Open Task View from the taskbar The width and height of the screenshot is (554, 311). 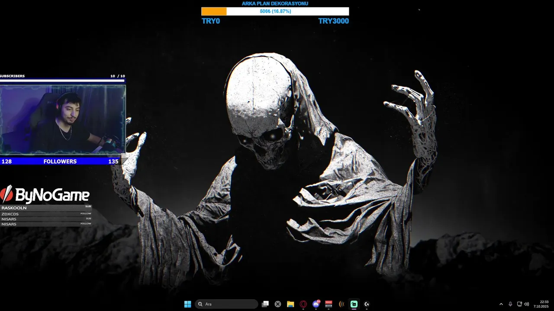pos(265,304)
